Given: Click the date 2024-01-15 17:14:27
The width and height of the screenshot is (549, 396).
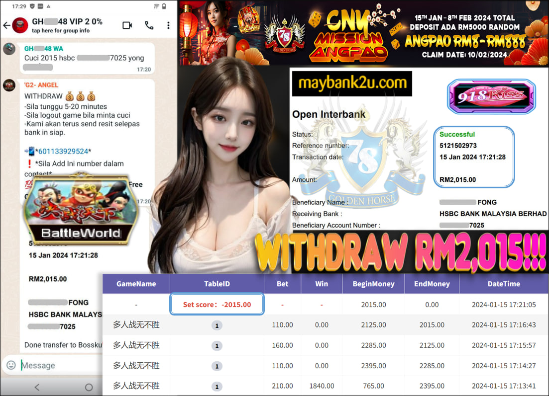Looking at the screenshot, I should click(504, 366).
